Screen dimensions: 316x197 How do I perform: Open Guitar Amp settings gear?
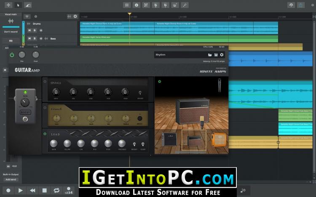tap(222, 55)
